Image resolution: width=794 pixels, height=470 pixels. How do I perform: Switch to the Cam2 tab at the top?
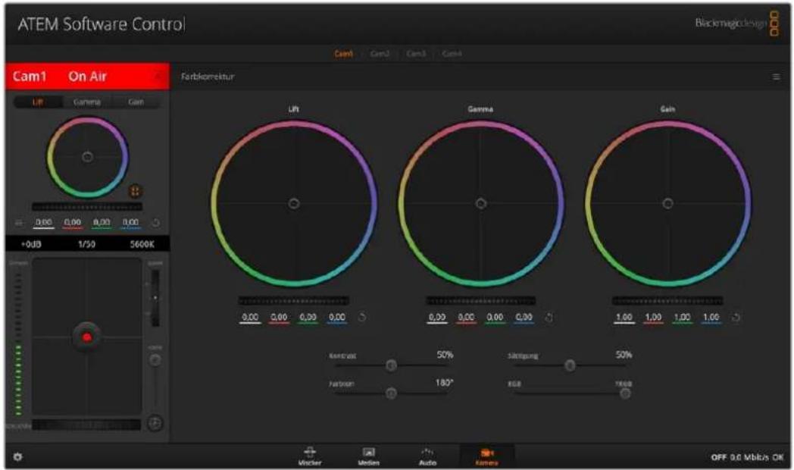point(380,54)
